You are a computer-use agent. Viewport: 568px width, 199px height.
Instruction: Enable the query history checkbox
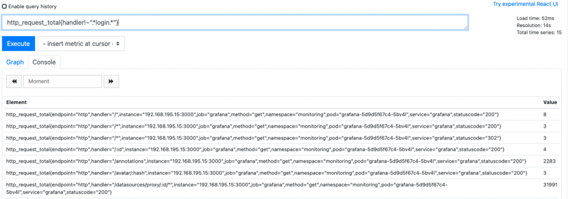[x=4, y=7]
